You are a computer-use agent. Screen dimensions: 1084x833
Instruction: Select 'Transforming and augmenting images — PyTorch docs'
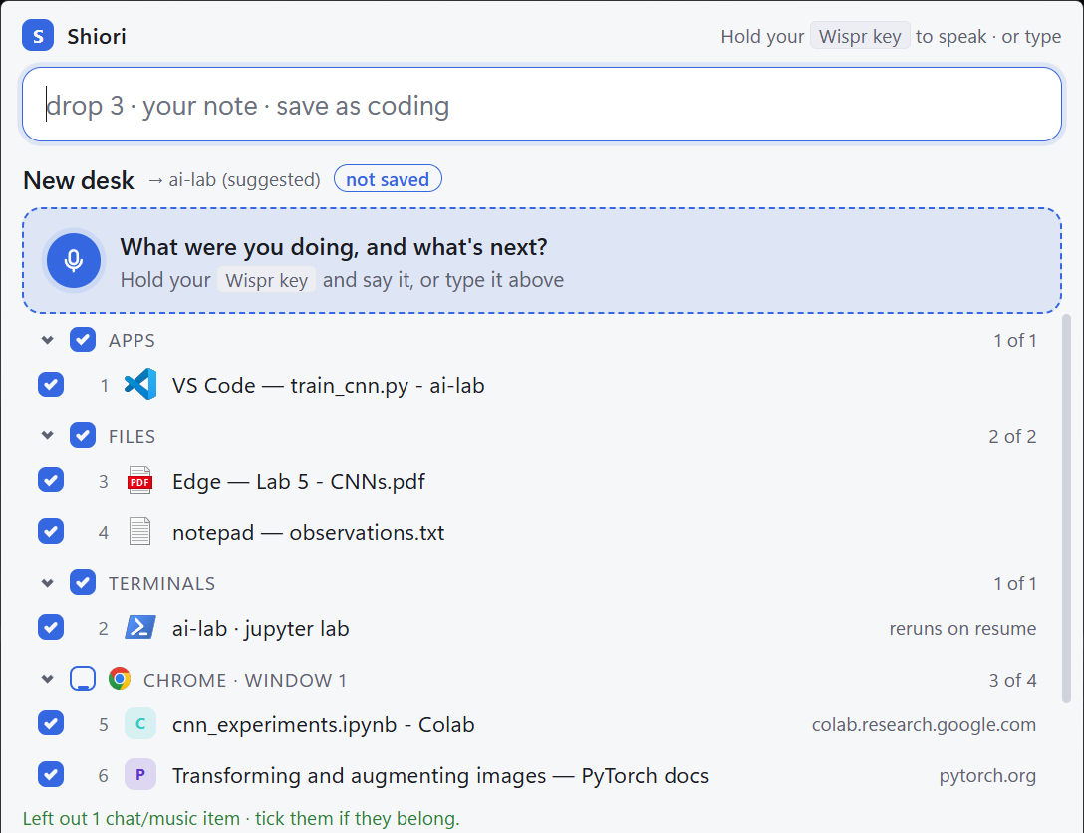[x=441, y=775]
